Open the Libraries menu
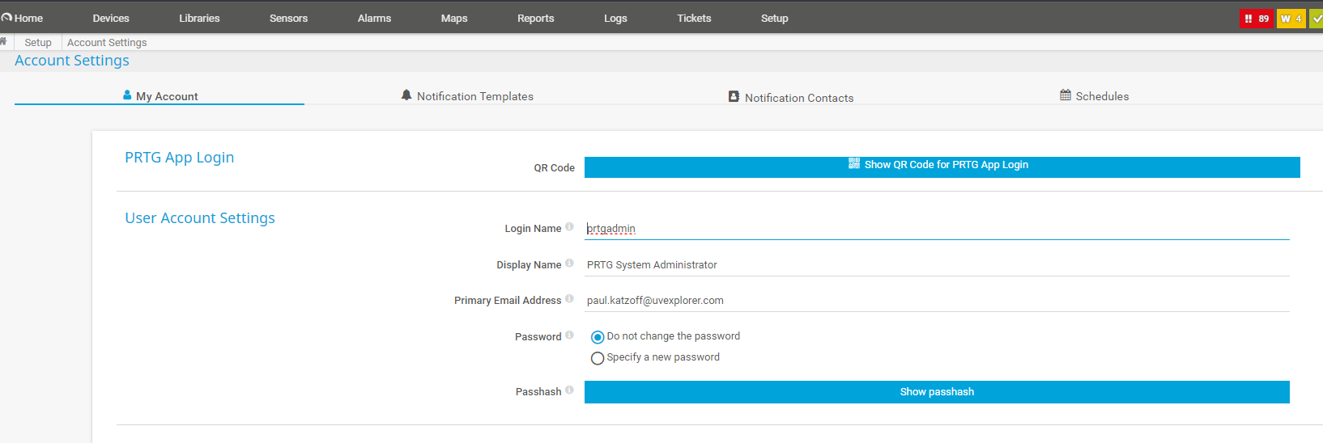Viewport: 1323px width, 443px height. 199,18
